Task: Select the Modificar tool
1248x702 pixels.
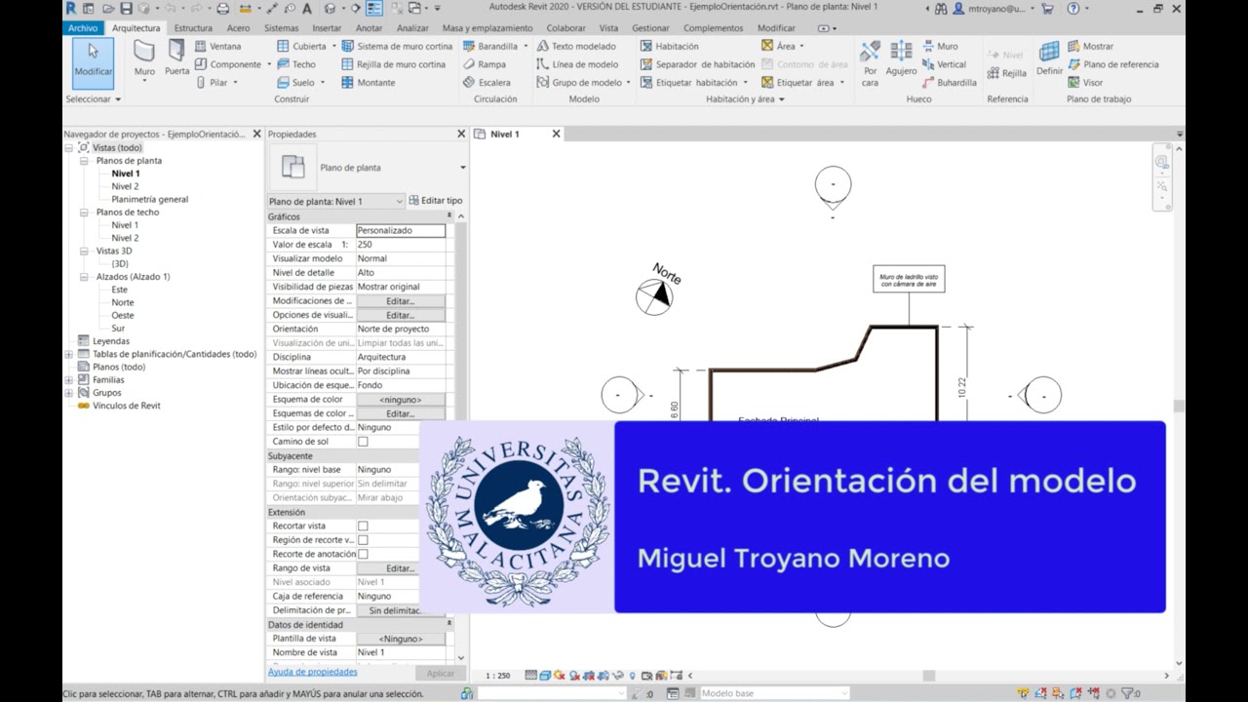Action: [94, 61]
